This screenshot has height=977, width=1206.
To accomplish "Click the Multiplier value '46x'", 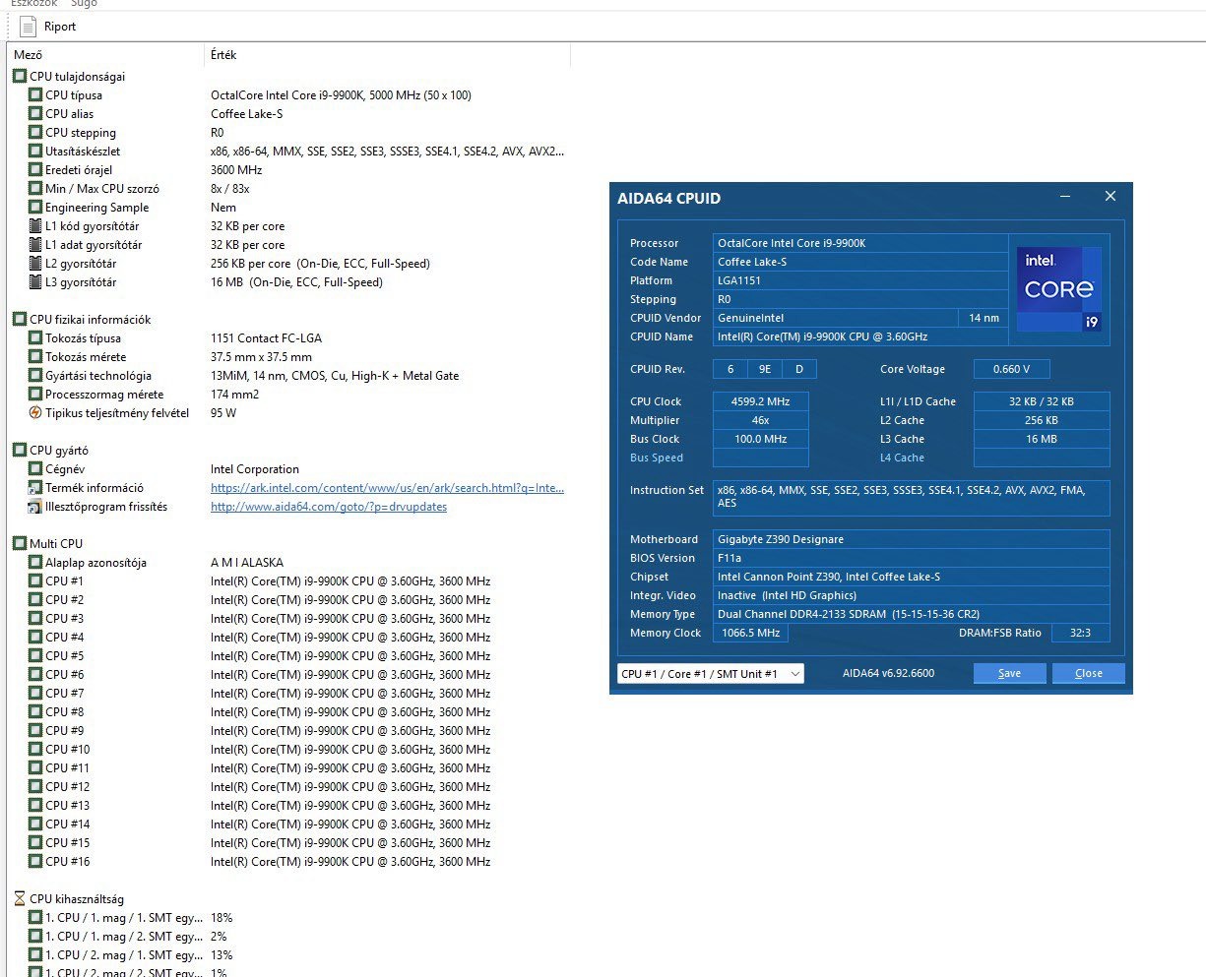I will coord(760,420).
